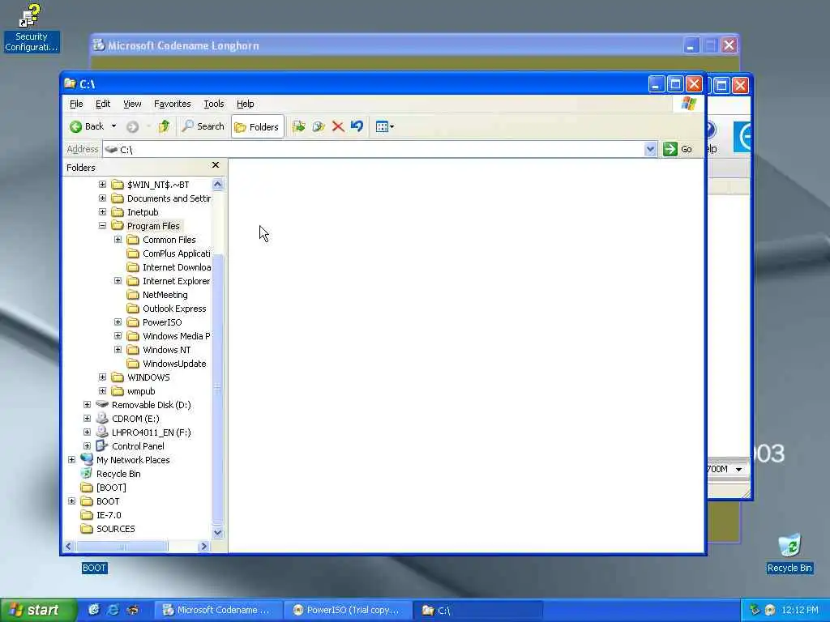The height and width of the screenshot is (622, 830).
Task: Open the Back button history dropdown arrow
Action: click(x=113, y=126)
